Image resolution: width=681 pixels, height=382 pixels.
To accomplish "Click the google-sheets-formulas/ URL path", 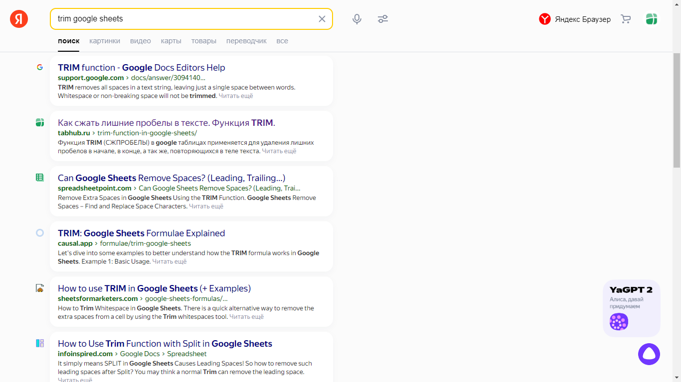I will pos(186,298).
